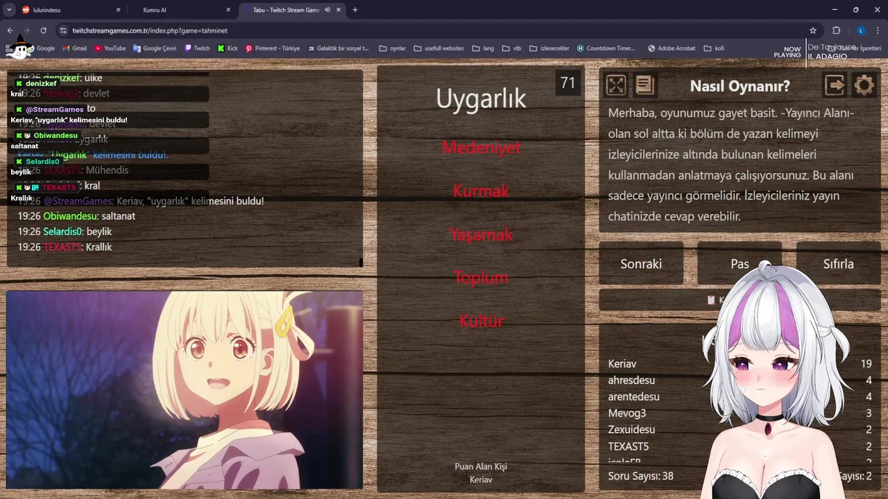Select Zexuidesu in the scoreboard
Image resolution: width=888 pixels, height=499 pixels.
click(x=631, y=430)
